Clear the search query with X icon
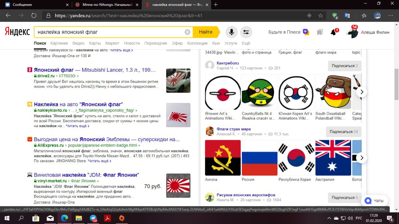The height and width of the screenshot is (224, 399). coord(187,32)
